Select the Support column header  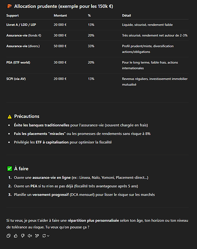click(x=12, y=15)
